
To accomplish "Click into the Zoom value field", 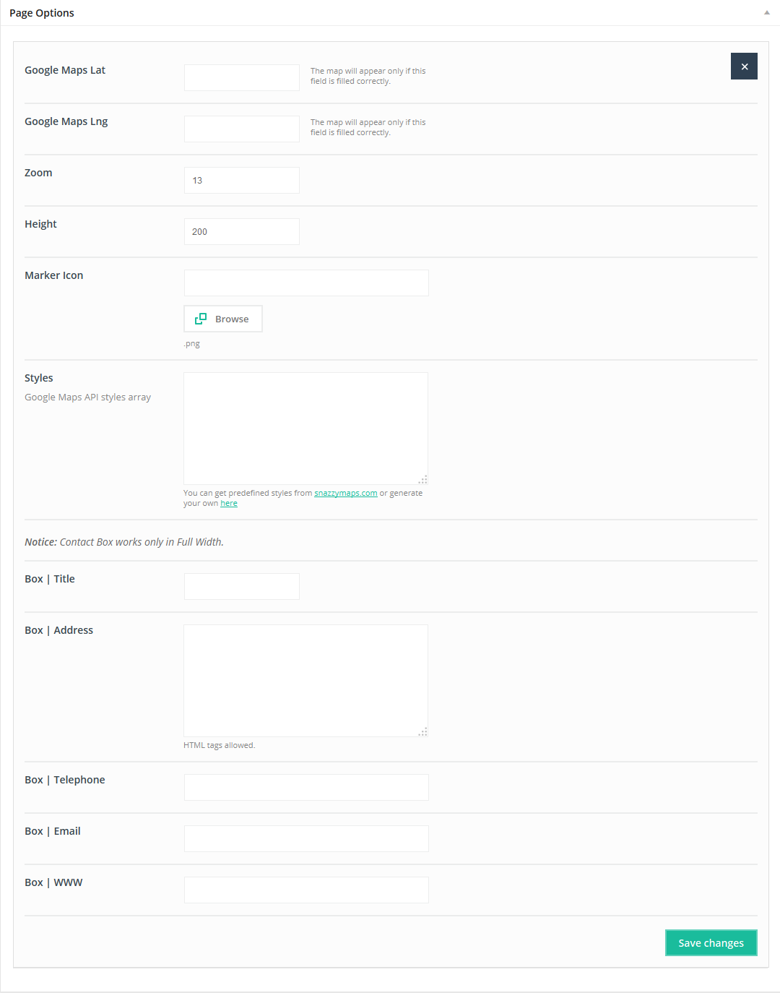I will pyautogui.click(x=242, y=180).
